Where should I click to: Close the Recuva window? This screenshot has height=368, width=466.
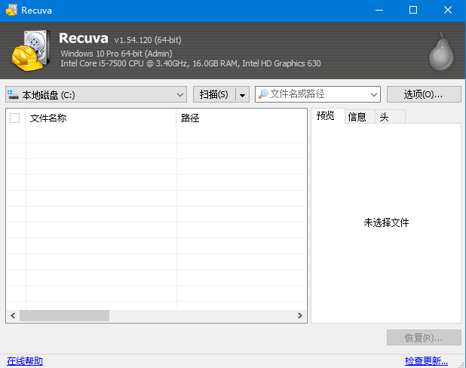tap(448, 11)
